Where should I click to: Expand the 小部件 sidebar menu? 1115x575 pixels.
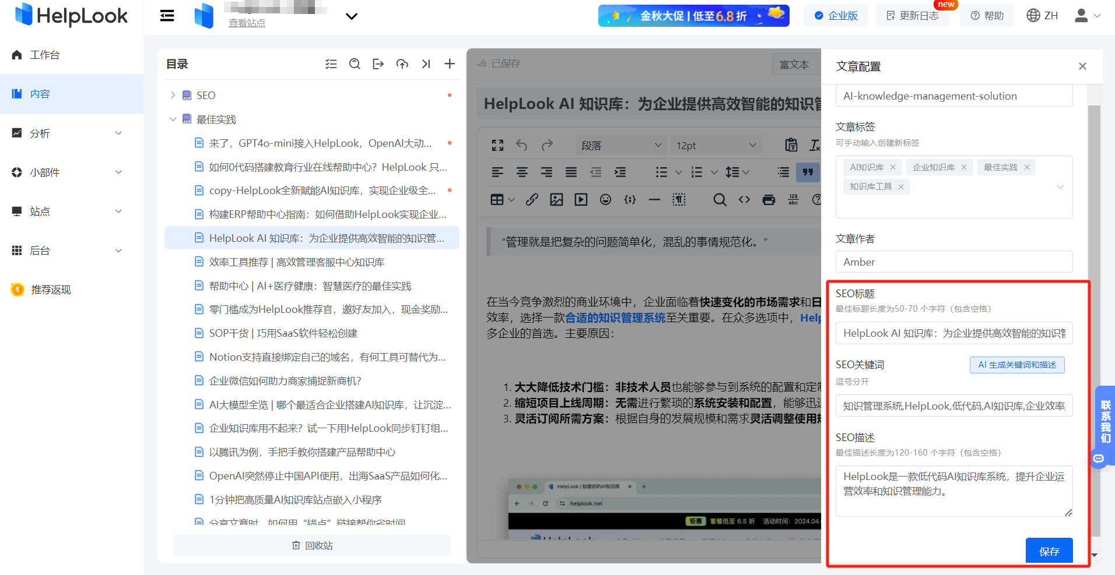pyautogui.click(x=119, y=172)
